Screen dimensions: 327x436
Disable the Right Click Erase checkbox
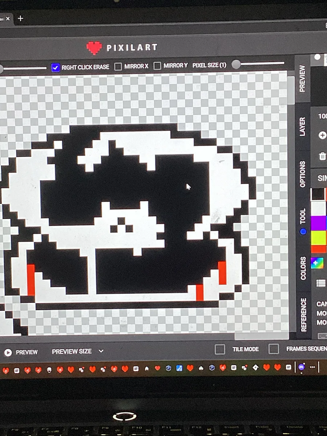pos(55,67)
